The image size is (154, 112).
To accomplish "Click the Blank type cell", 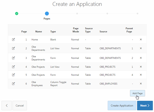I will point(53,40).
